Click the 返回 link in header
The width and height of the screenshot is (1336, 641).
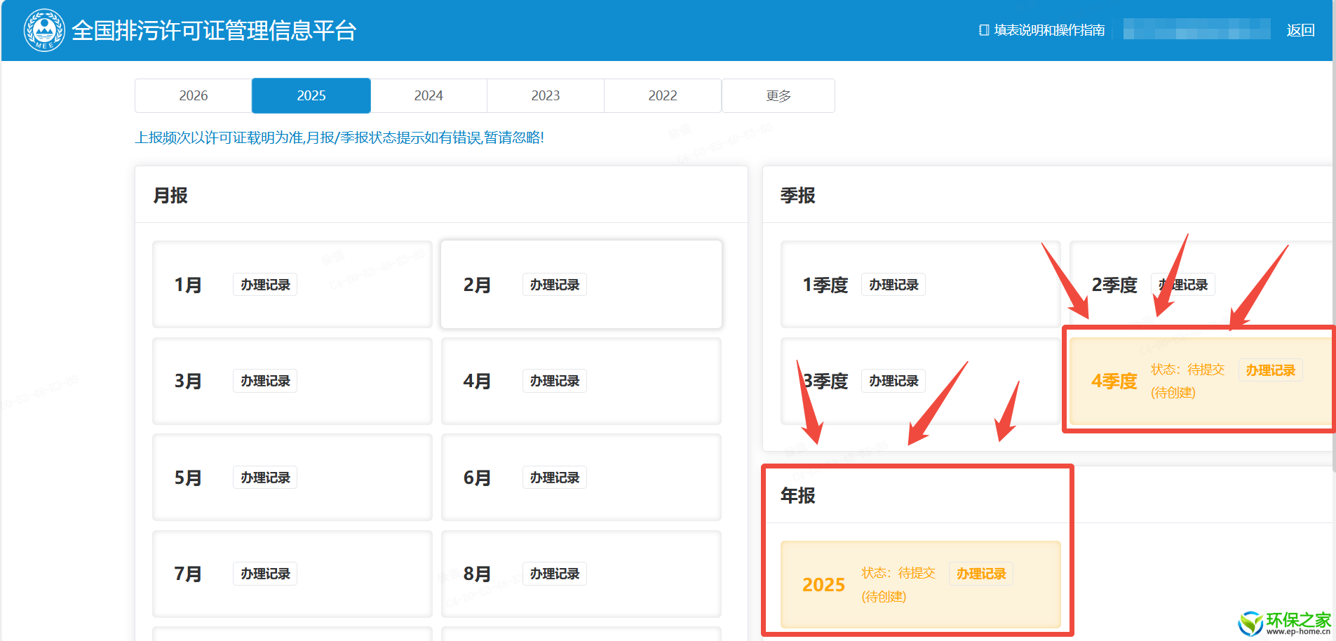tap(1300, 30)
